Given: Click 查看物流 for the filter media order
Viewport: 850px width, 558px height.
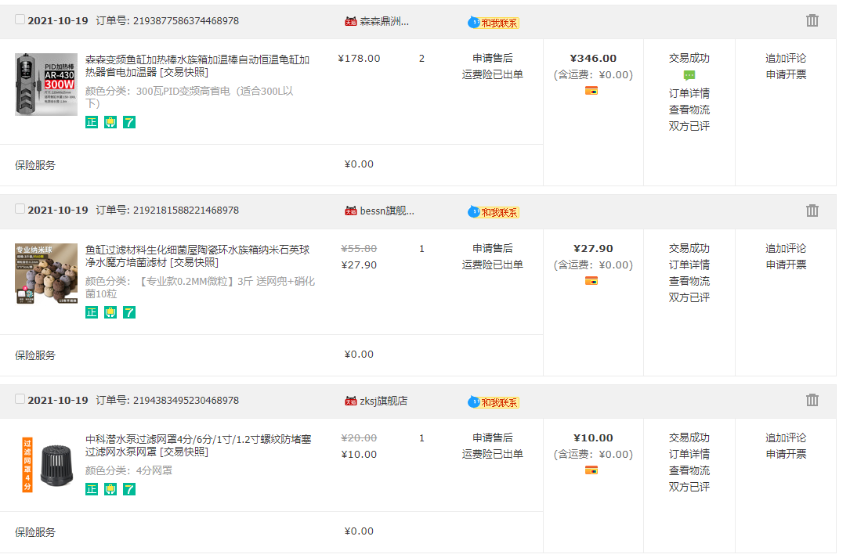Looking at the screenshot, I should (x=689, y=281).
